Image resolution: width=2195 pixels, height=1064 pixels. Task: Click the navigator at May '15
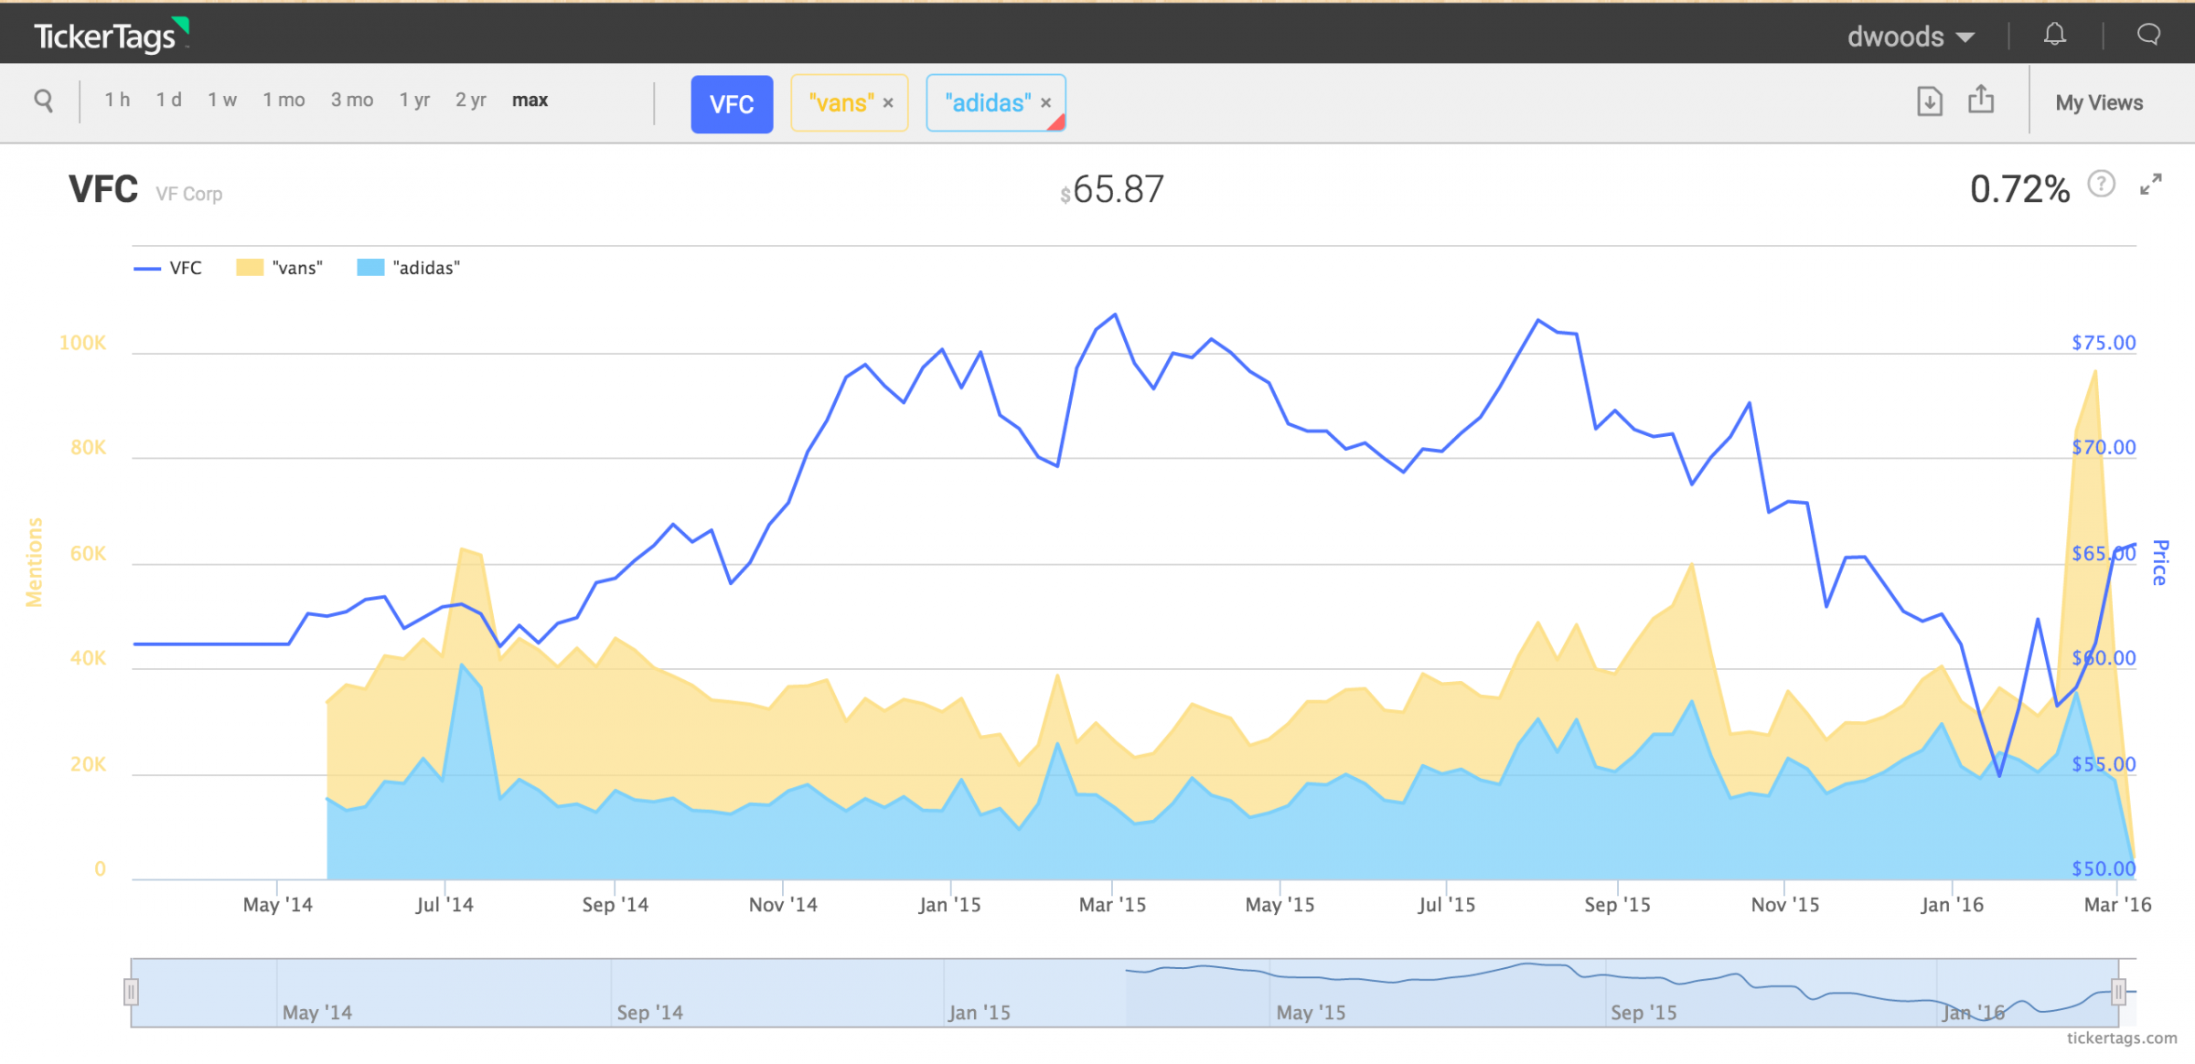[1311, 1012]
